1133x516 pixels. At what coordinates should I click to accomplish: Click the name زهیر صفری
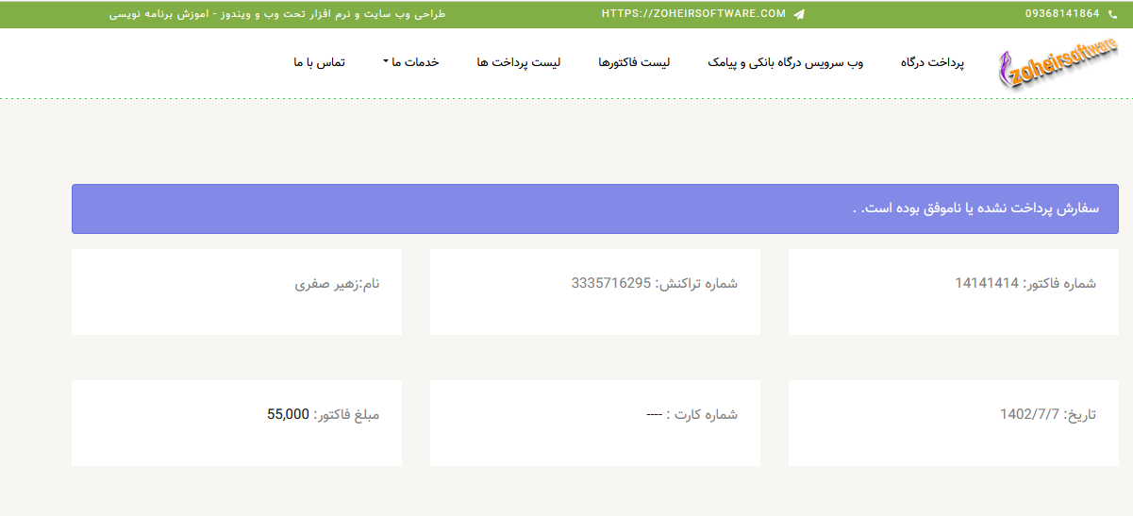click(326, 283)
